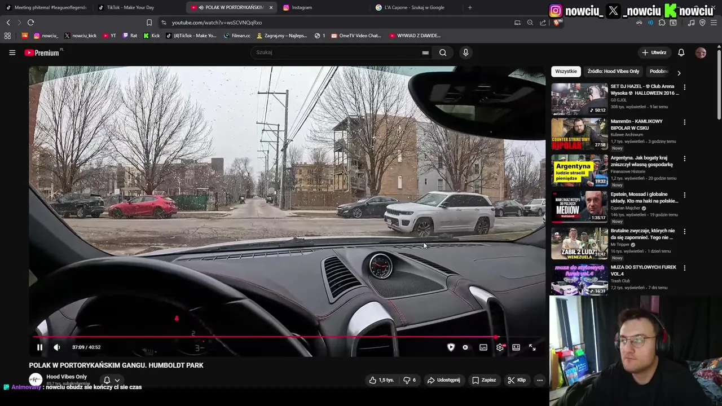The width and height of the screenshot is (722, 406).
Task: Pause the playing video
Action: [x=39, y=347]
